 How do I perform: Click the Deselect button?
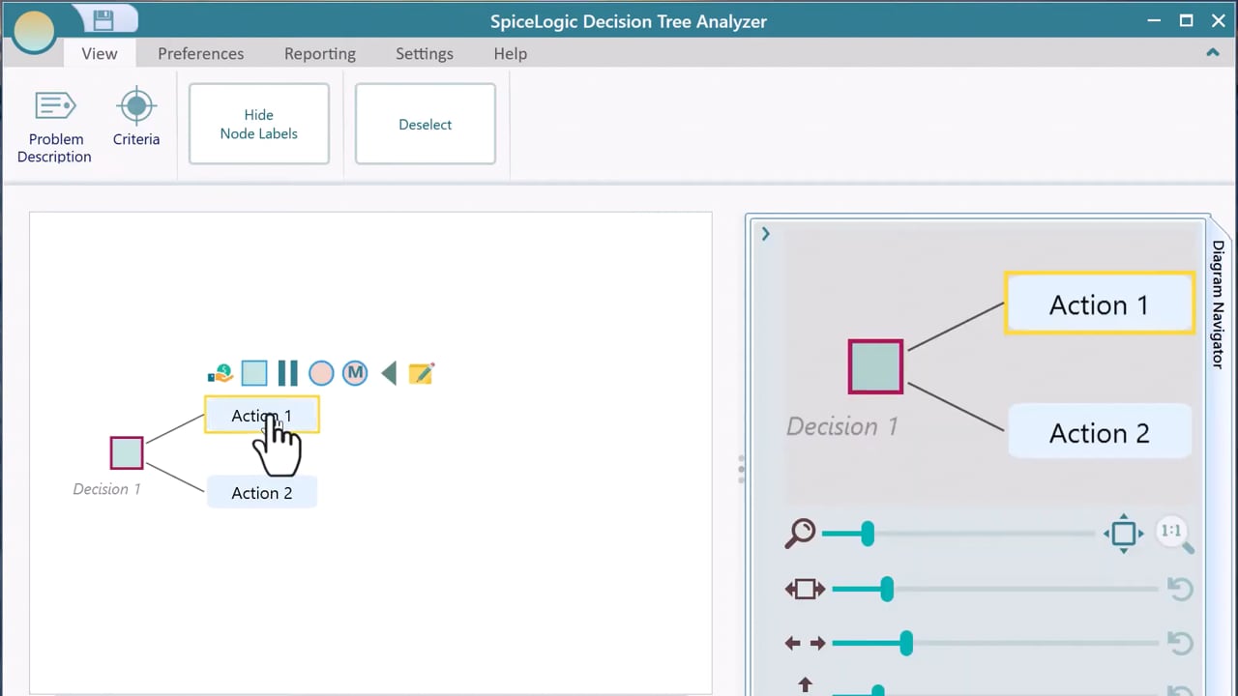[426, 124]
